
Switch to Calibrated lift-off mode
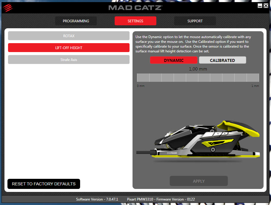point(222,60)
